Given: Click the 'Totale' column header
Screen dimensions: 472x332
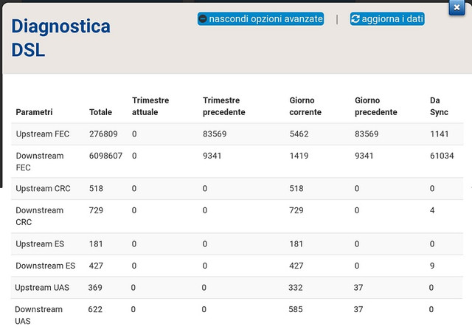Looking at the screenshot, I should coord(100,112).
